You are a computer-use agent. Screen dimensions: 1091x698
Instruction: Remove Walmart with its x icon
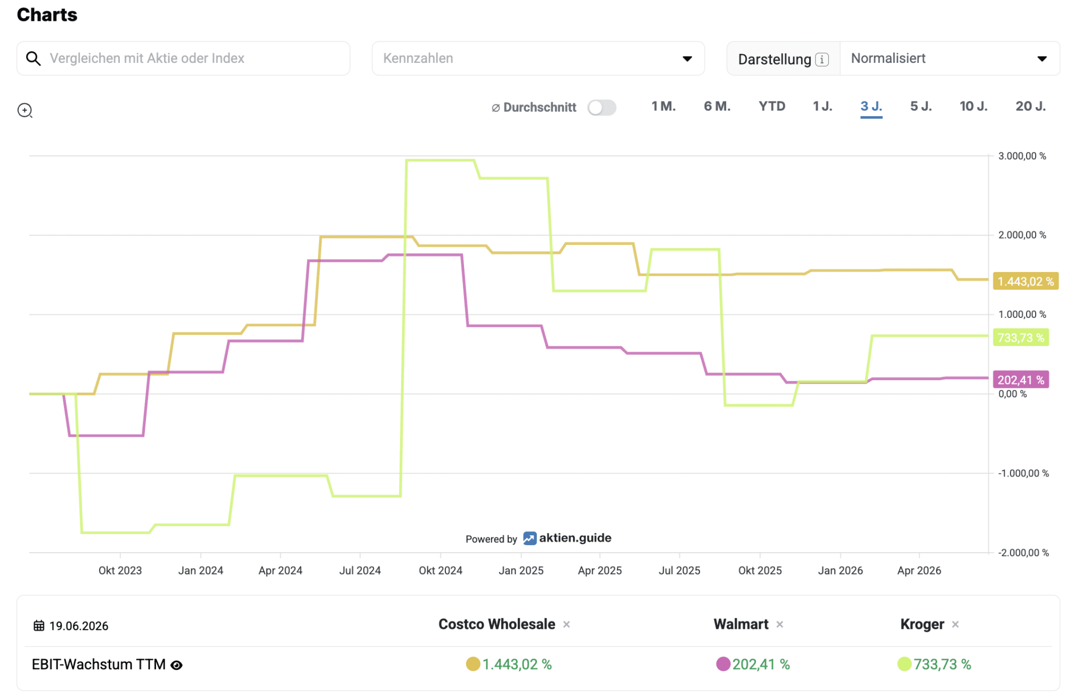click(x=779, y=625)
